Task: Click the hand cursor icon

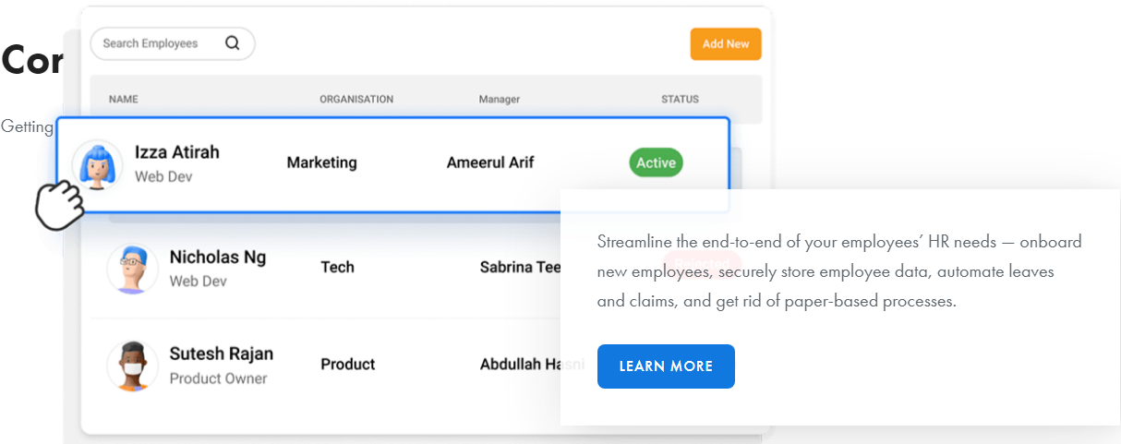Action: tap(58, 204)
